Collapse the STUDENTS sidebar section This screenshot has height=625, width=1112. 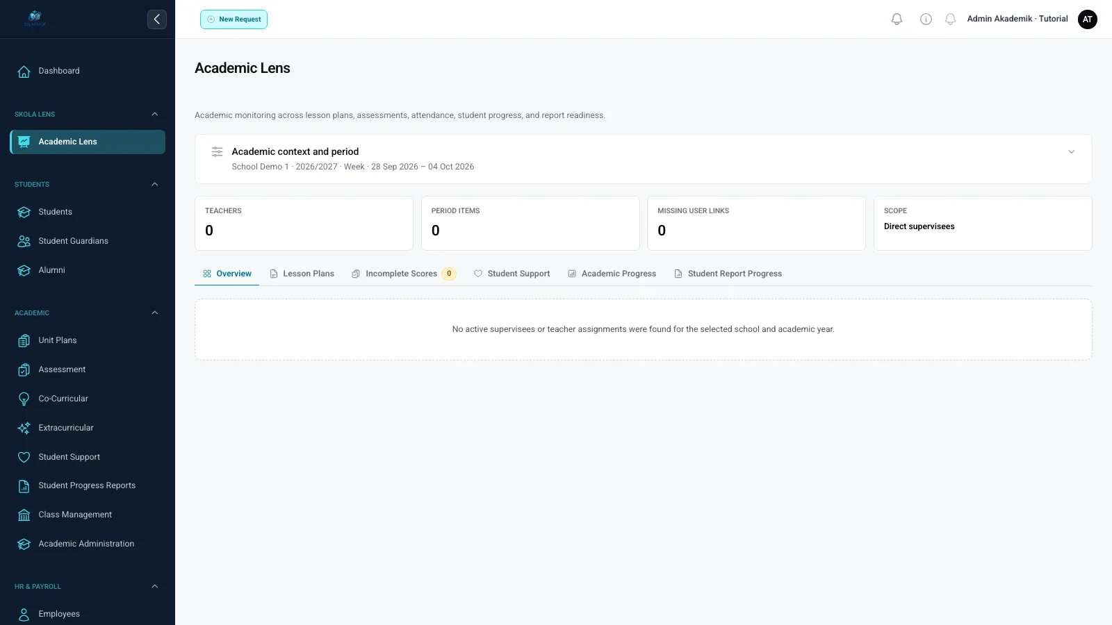(155, 184)
